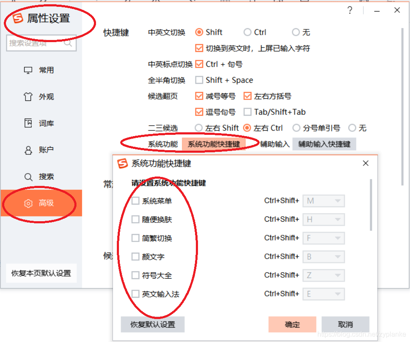The height and width of the screenshot is (342, 410).
Task: Check Shift + Space for 全半角切换
Action: (199, 80)
